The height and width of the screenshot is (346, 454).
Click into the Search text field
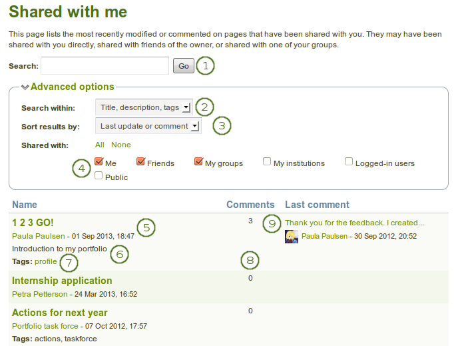(x=105, y=66)
